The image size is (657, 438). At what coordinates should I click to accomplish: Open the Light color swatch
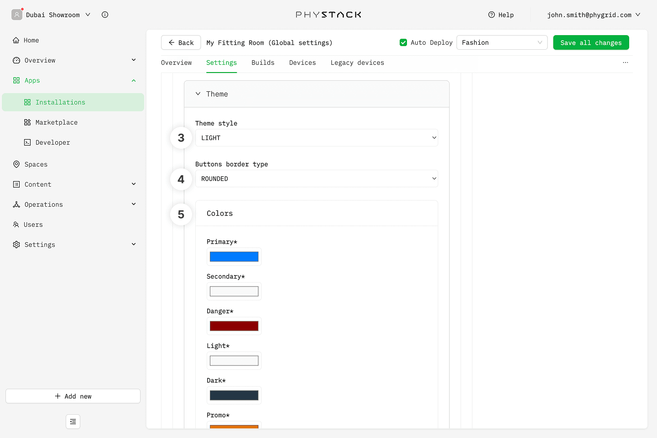pyautogui.click(x=234, y=360)
